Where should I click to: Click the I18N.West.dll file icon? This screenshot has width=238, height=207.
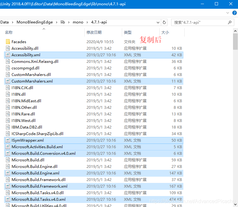coord(8,120)
